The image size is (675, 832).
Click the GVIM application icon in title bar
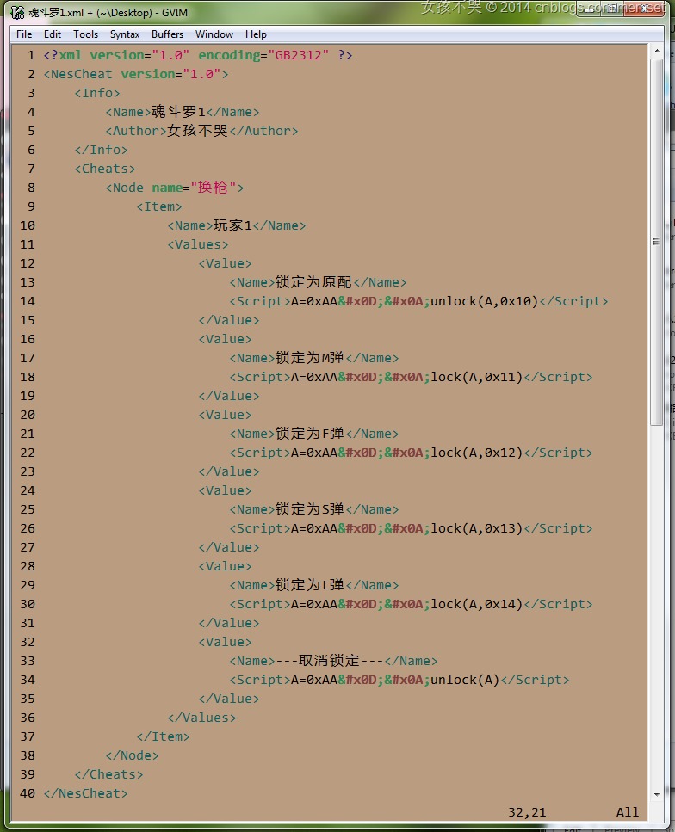[x=17, y=12]
